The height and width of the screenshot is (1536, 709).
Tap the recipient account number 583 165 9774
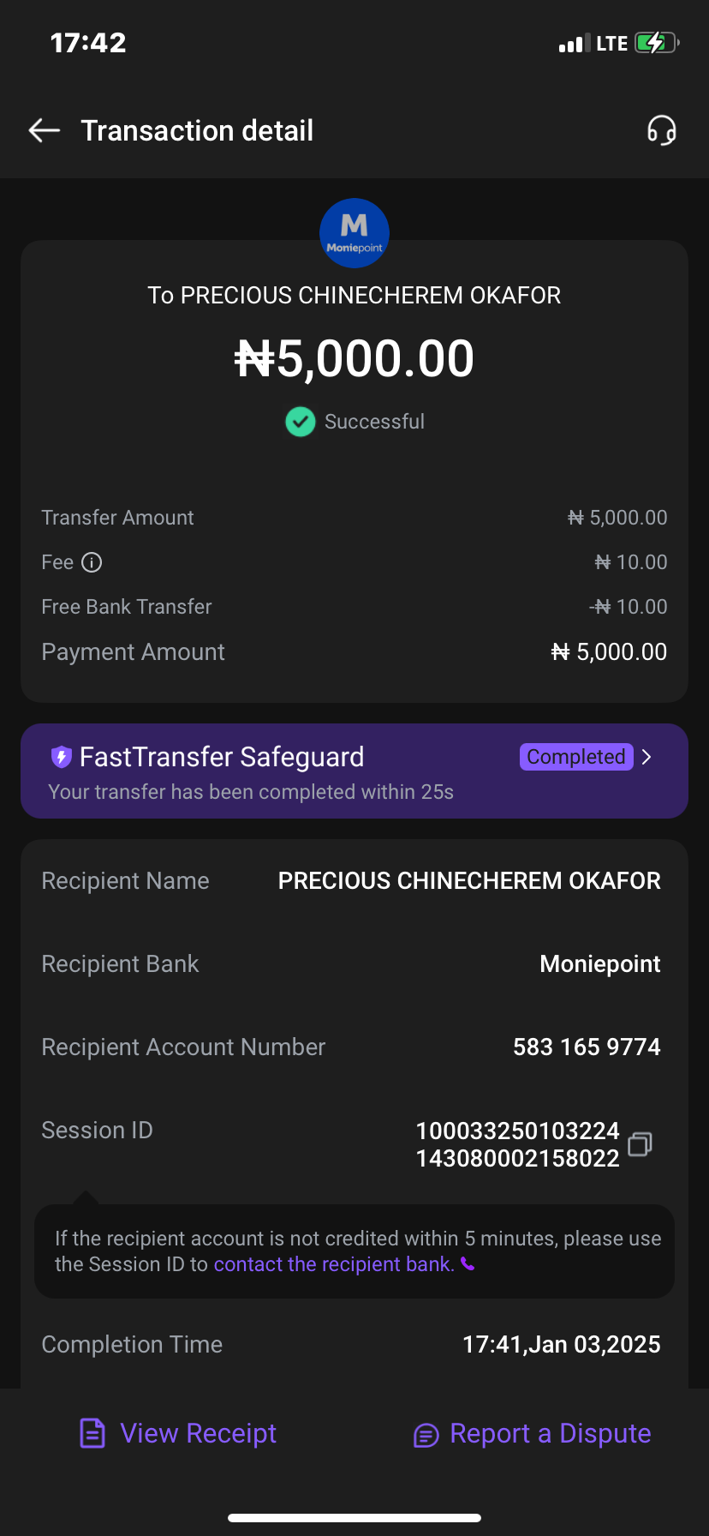(x=587, y=1047)
